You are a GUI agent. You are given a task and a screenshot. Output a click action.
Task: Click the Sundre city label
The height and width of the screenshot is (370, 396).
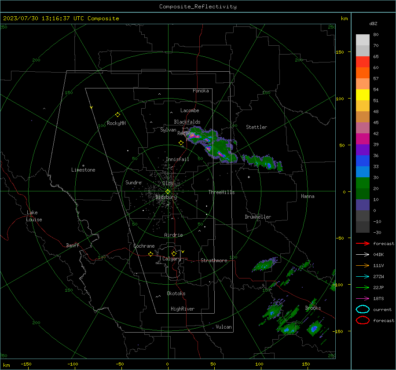[133, 182]
